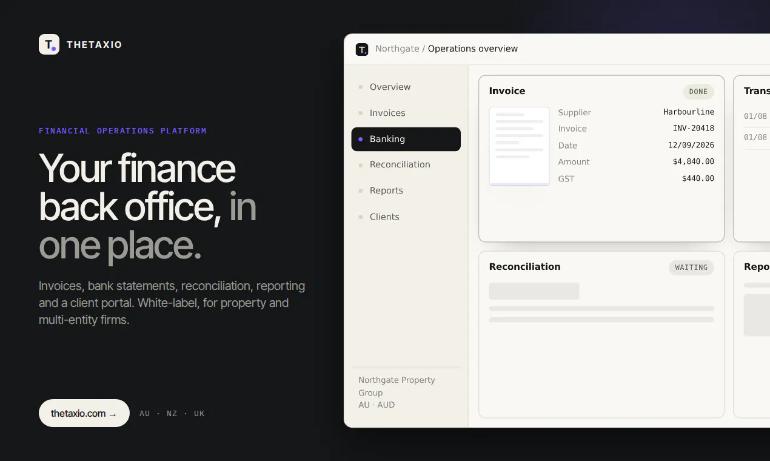Screen dimensions: 770x461
Task: Select invoice number INV-20418
Action: coord(694,129)
